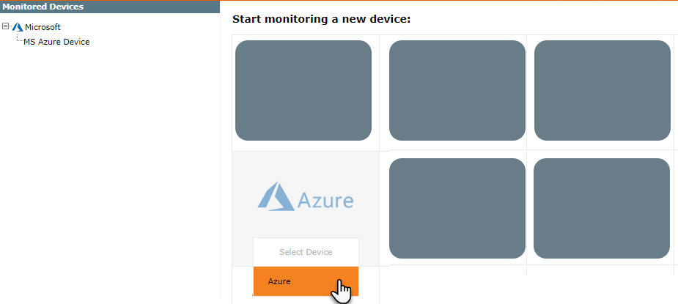Click the gray tile right of Azure
678x304 pixels.
(x=457, y=209)
